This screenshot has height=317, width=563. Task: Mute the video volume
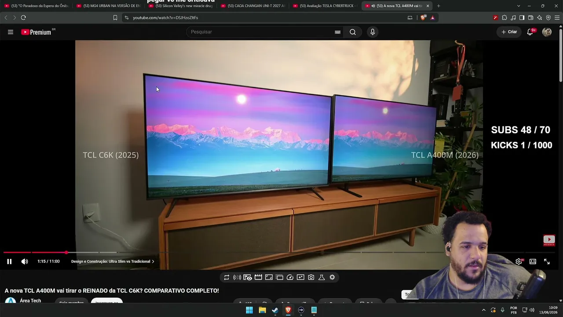point(25,262)
